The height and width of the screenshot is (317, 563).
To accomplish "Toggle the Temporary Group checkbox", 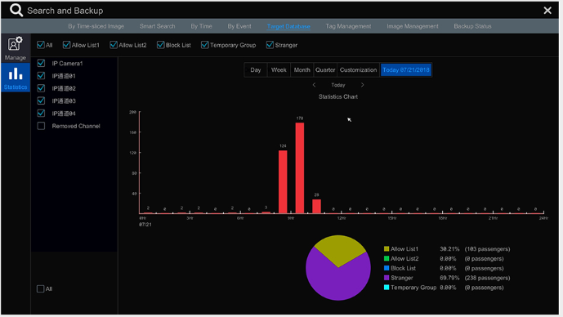I will pos(204,45).
